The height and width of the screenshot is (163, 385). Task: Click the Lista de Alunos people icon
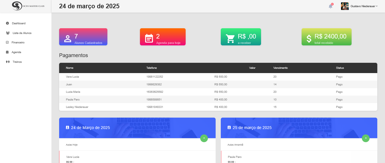pyautogui.click(x=8, y=33)
